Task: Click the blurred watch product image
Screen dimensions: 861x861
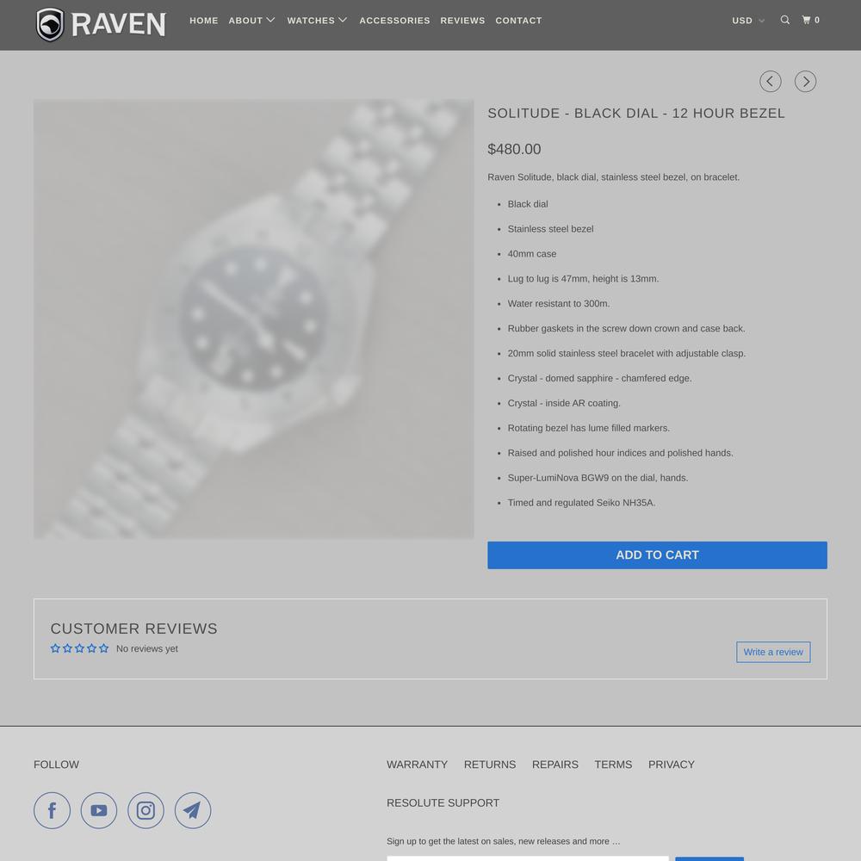Action: [254, 319]
